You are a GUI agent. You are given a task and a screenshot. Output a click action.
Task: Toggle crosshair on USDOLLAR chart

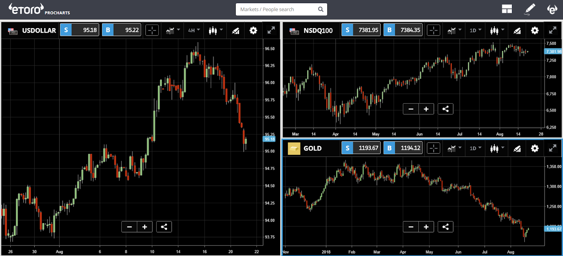(152, 31)
